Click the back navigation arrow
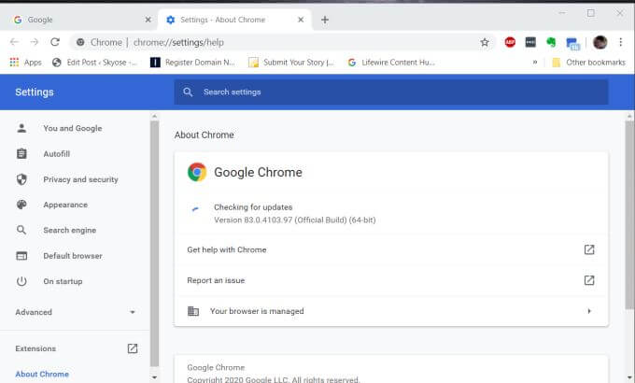The image size is (635, 383). (x=14, y=42)
